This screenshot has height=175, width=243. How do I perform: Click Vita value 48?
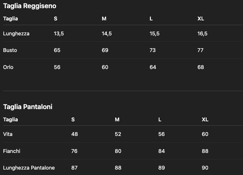74,134
